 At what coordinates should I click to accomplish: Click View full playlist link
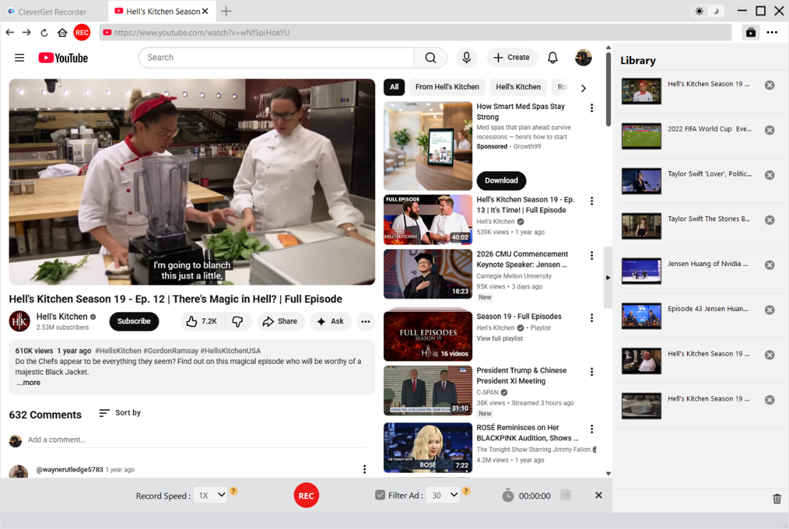pos(499,339)
